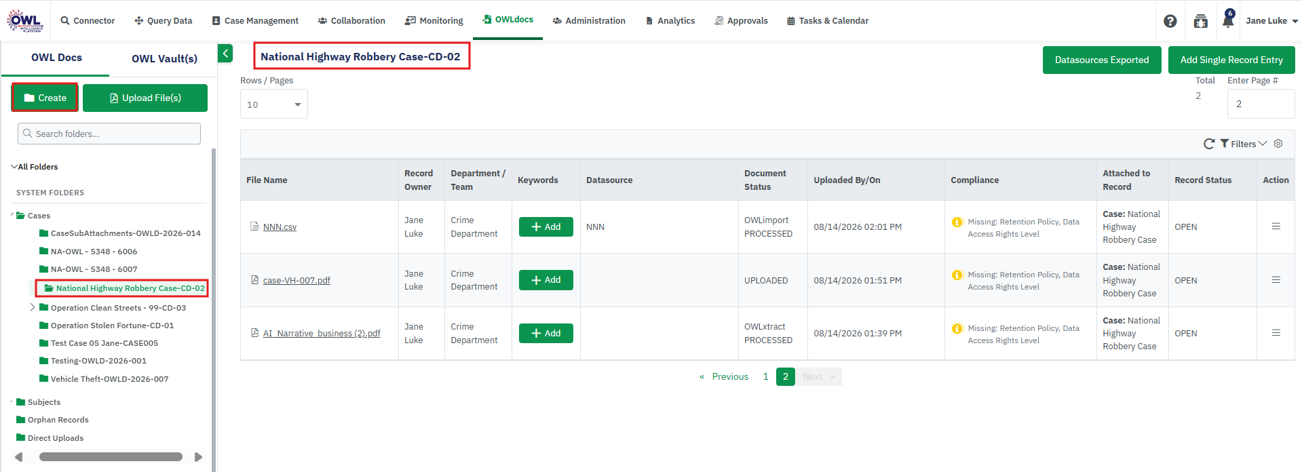1302x472 pixels.
Task: Click the PDF icon beside case-VH-007.pdf
Action: [254, 280]
